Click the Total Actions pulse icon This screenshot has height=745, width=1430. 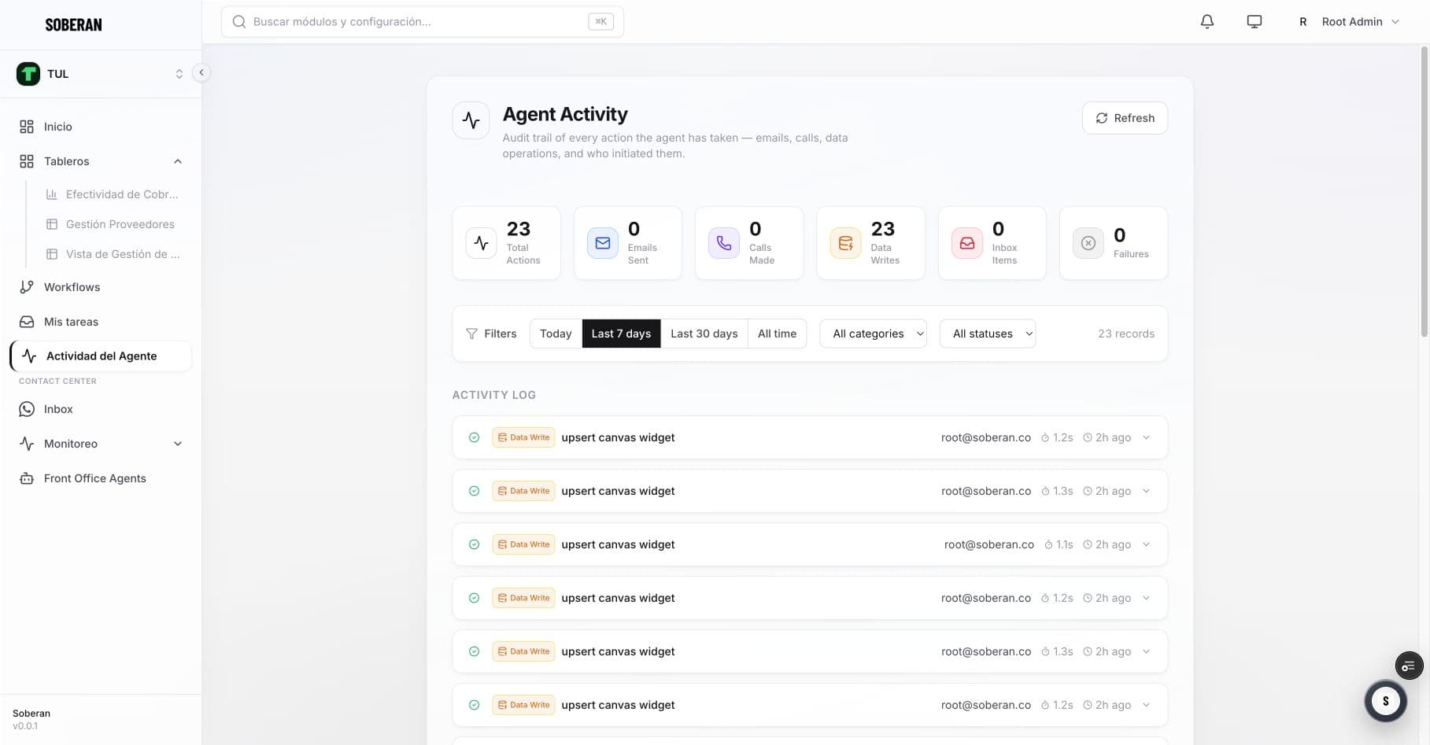[x=481, y=243]
